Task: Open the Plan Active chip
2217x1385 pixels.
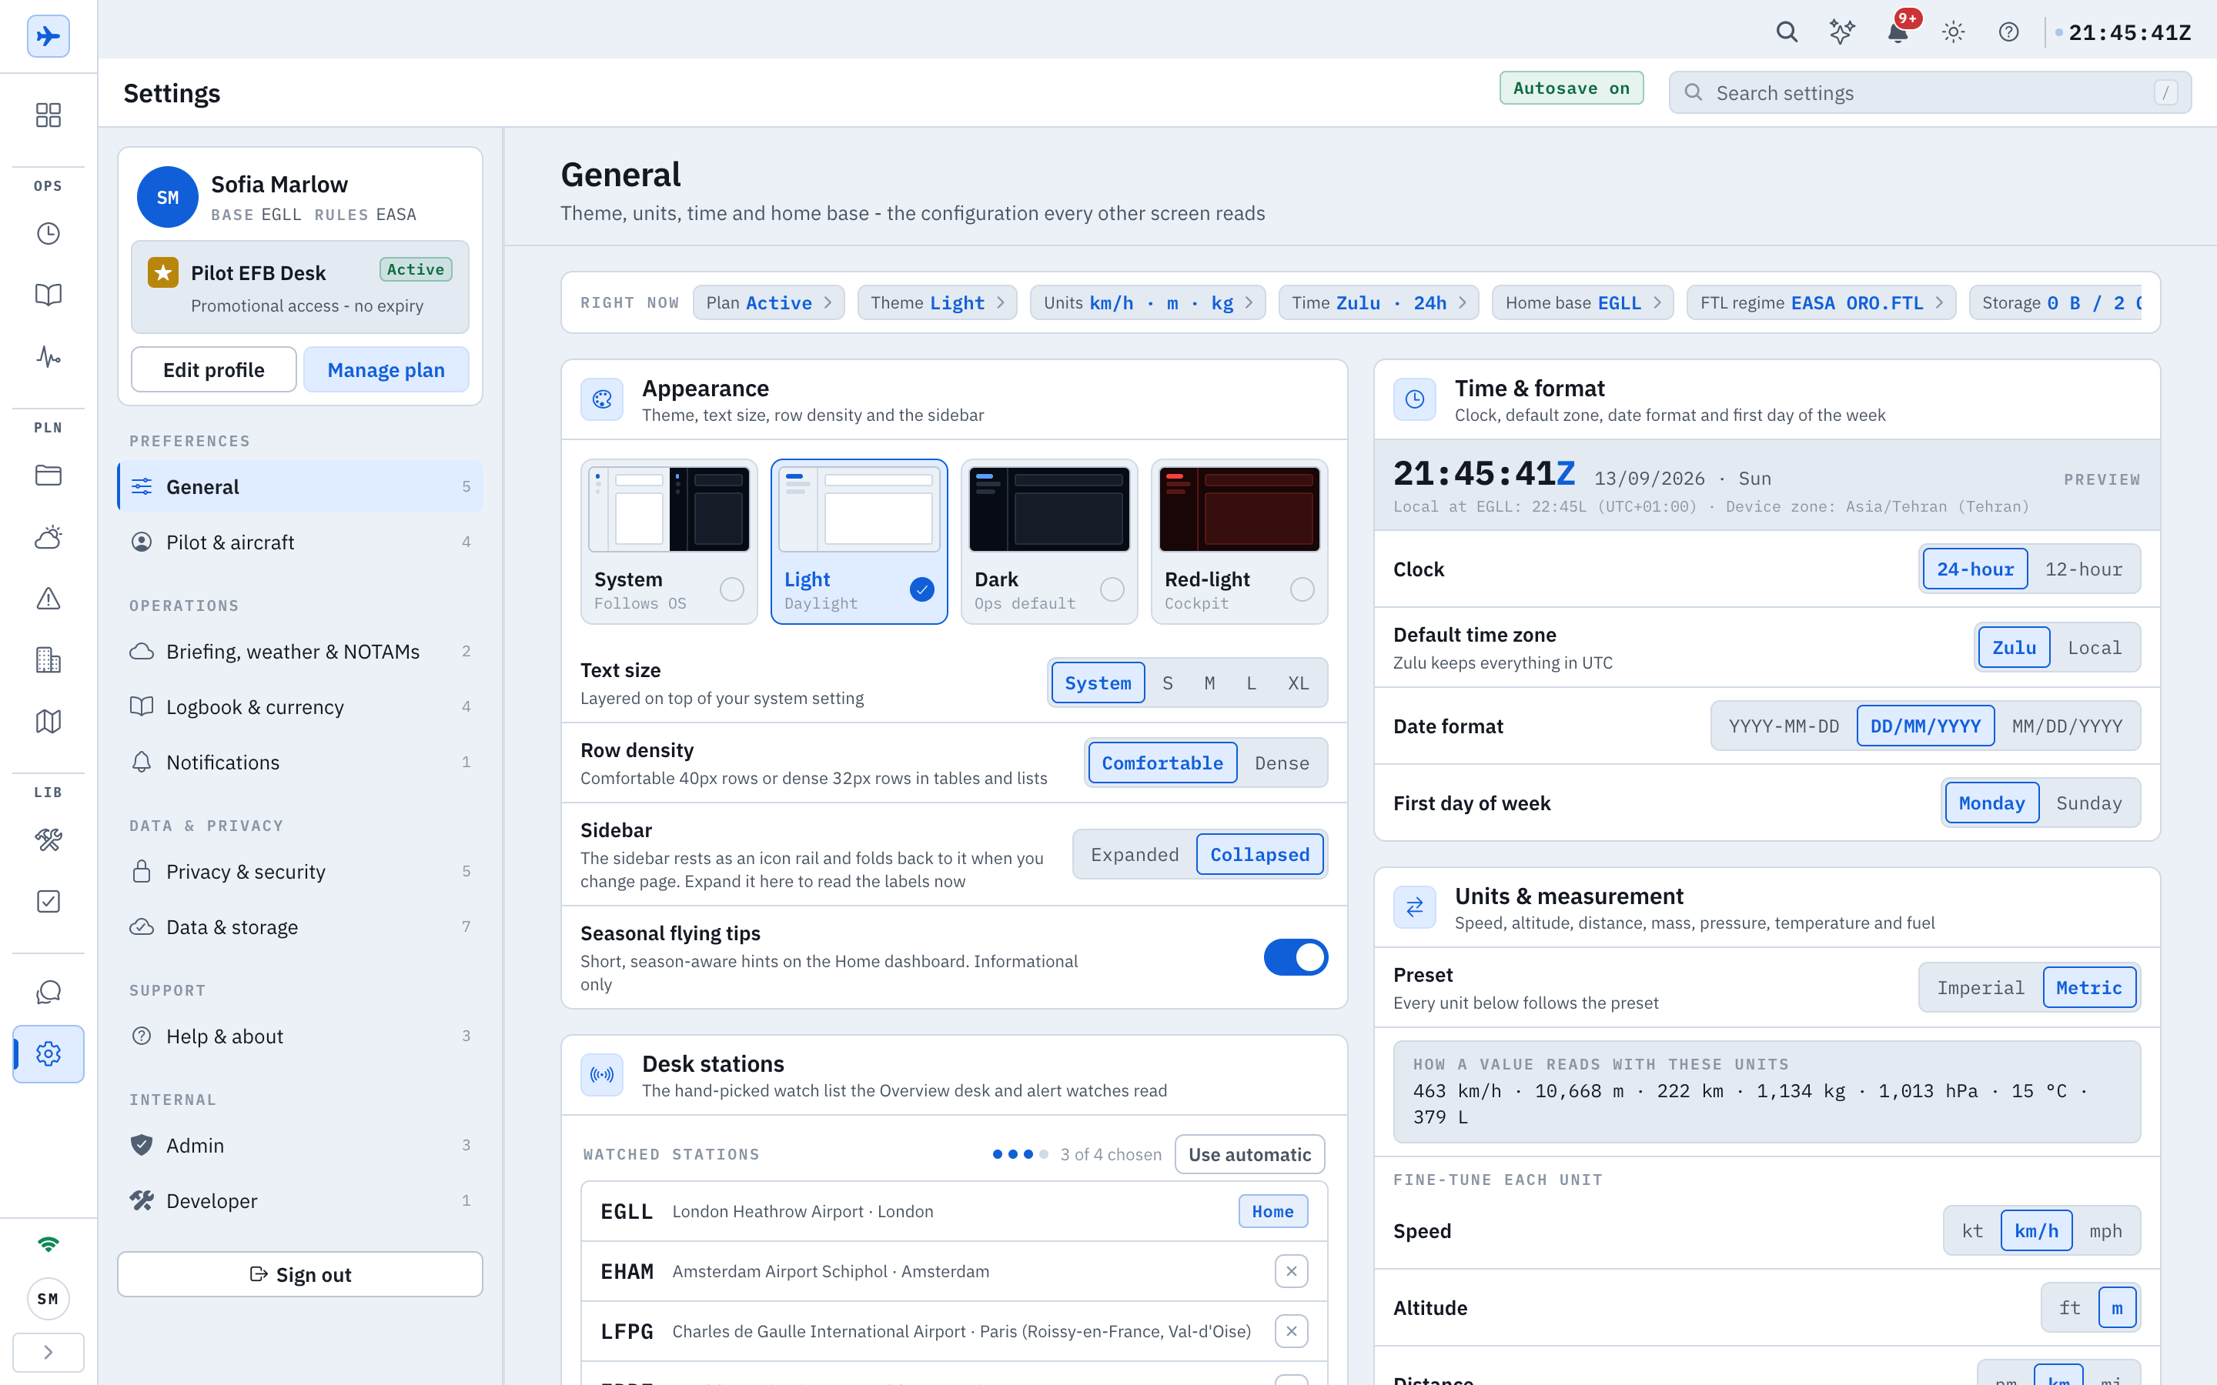Action: pyautogui.click(x=768, y=302)
